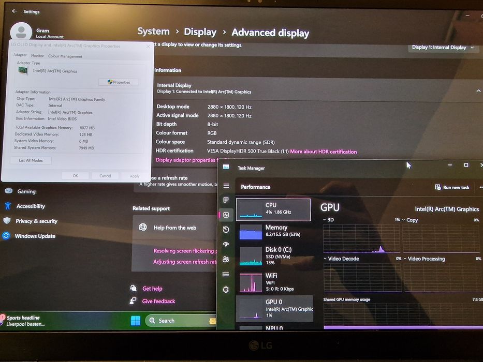Screen dimensions: 483x362
Task: Click the globe icon beside Help from the web
Action: [142, 227]
